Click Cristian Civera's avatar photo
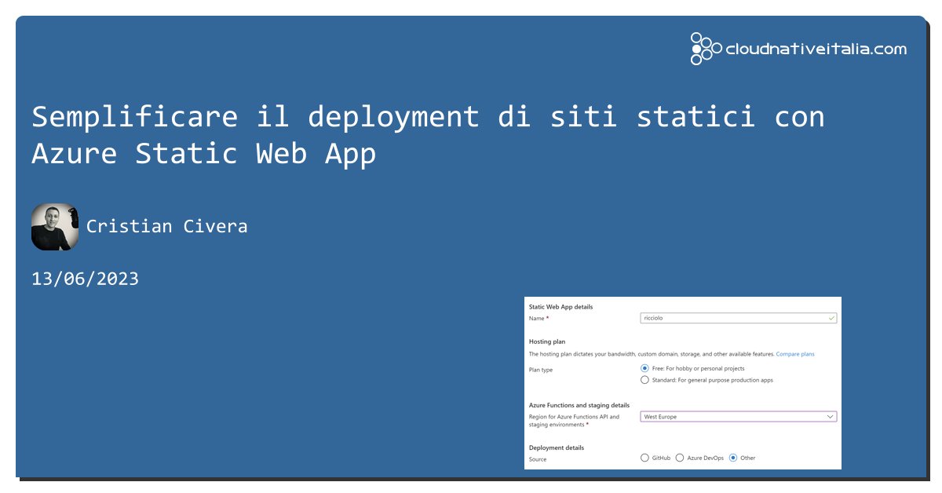Screen dimensions: 942x493 (x=55, y=227)
